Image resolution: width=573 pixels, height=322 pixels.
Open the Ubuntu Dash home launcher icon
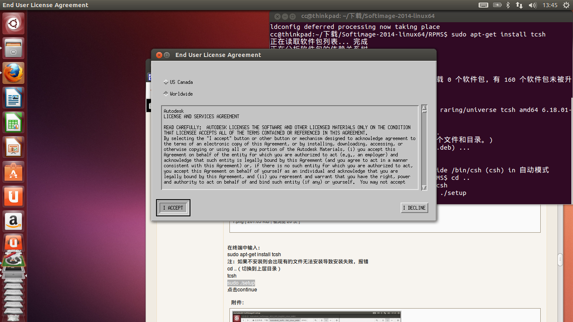pos(14,23)
